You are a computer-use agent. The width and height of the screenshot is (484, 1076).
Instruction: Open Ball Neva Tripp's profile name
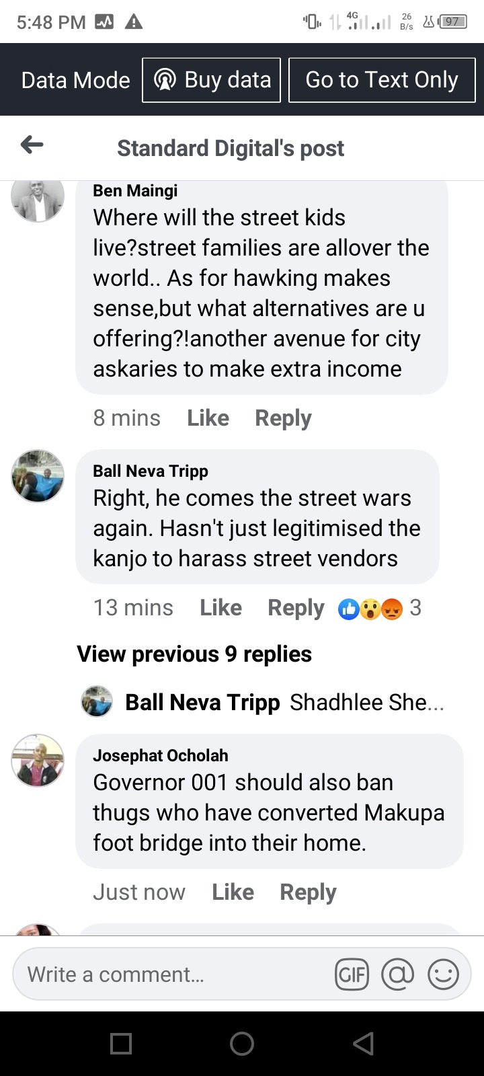pos(151,471)
